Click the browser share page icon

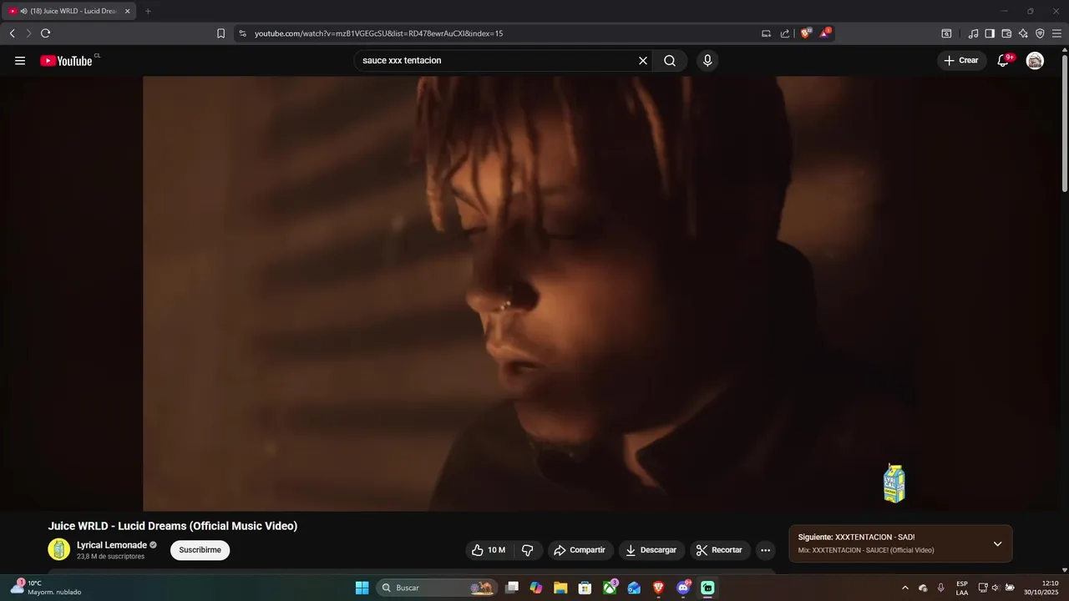(785, 33)
